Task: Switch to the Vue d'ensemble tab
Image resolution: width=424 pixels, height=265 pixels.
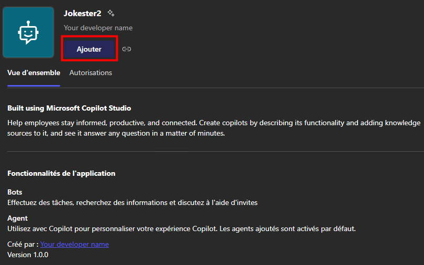Action: click(x=34, y=73)
